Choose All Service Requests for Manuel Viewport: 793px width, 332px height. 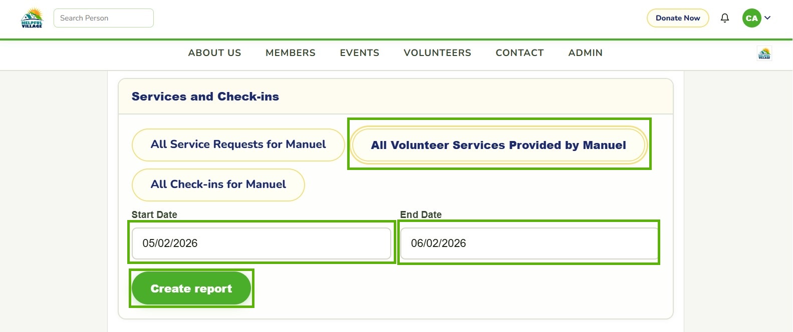[x=238, y=145]
